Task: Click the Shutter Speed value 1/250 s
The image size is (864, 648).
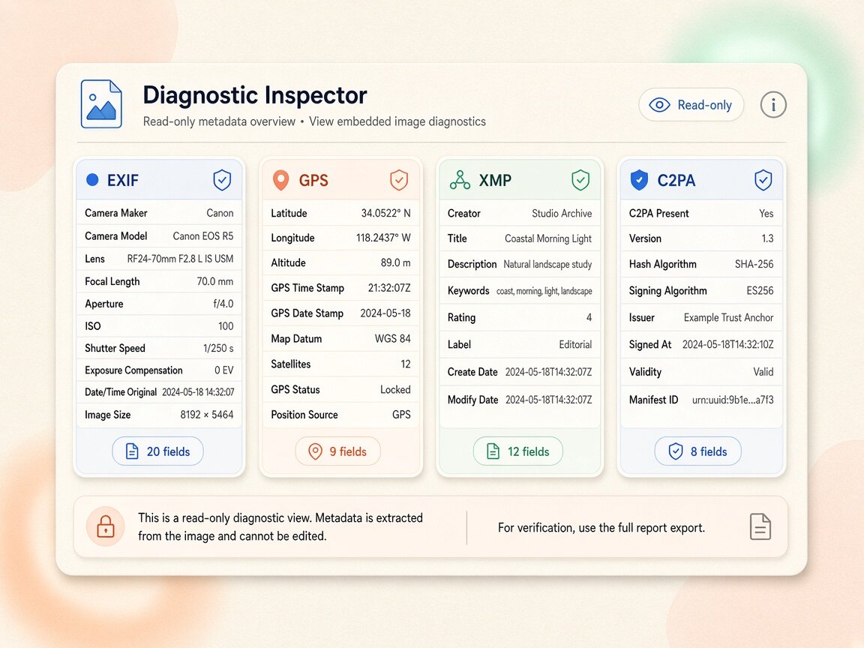Action: pyautogui.click(x=218, y=348)
